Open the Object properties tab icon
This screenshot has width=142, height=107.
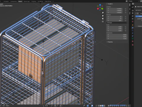point(133,25)
